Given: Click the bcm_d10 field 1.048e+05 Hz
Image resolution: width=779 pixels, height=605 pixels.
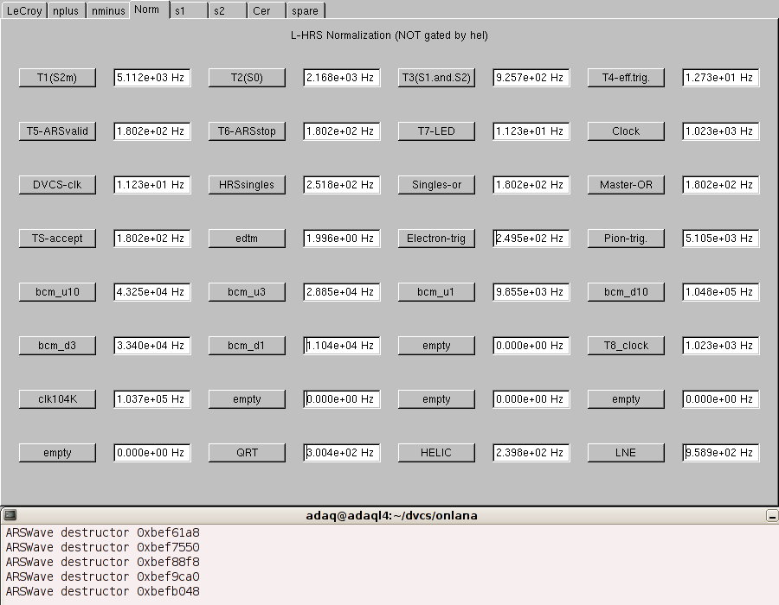Looking at the screenshot, I should click(721, 291).
